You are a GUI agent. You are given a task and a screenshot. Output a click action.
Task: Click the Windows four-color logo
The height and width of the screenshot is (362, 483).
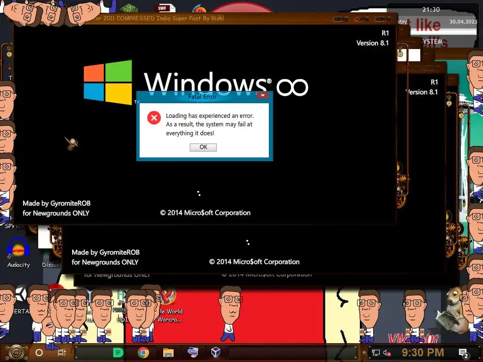click(x=108, y=82)
